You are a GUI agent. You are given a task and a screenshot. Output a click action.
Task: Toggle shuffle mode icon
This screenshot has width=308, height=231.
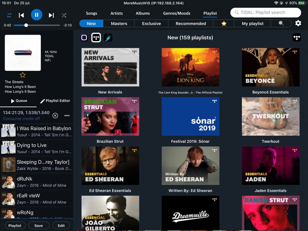tap(64, 15)
